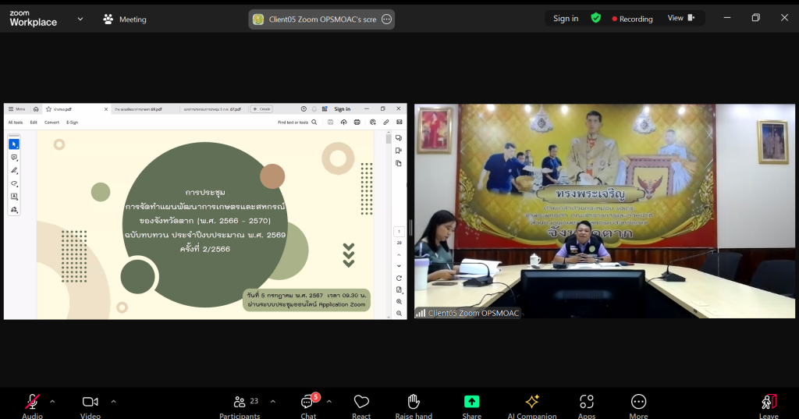The image size is (799, 419).
Task: Click Find text or tools search in Acrobat
Action: click(297, 123)
